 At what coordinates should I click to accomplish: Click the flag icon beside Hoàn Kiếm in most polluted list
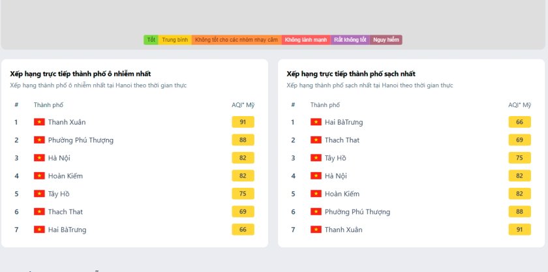tap(39, 176)
